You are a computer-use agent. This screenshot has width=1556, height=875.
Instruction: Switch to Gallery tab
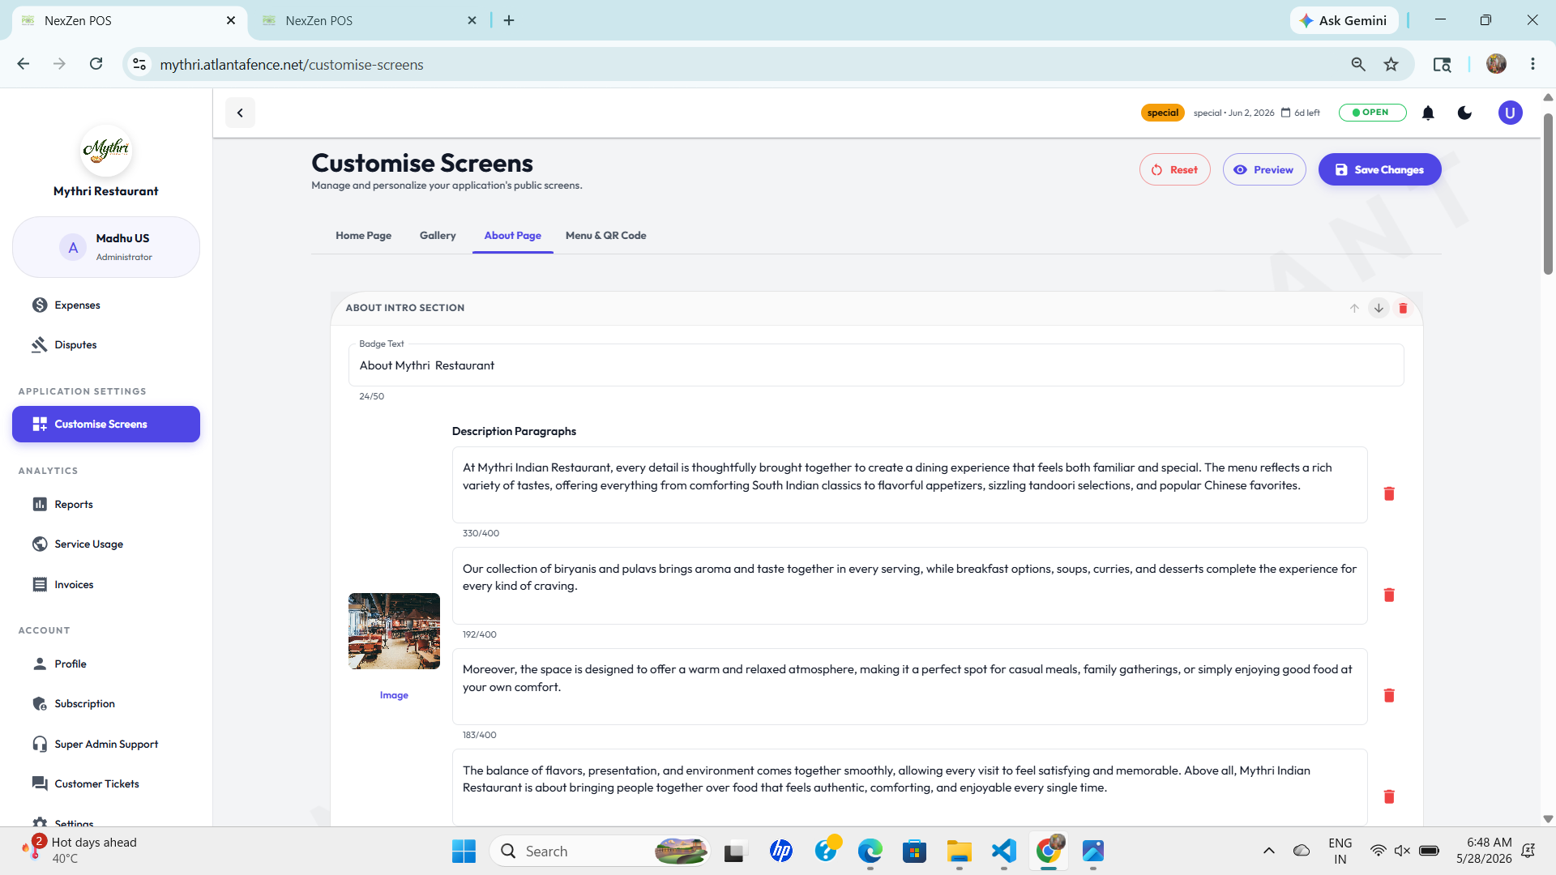tap(438, 236)
